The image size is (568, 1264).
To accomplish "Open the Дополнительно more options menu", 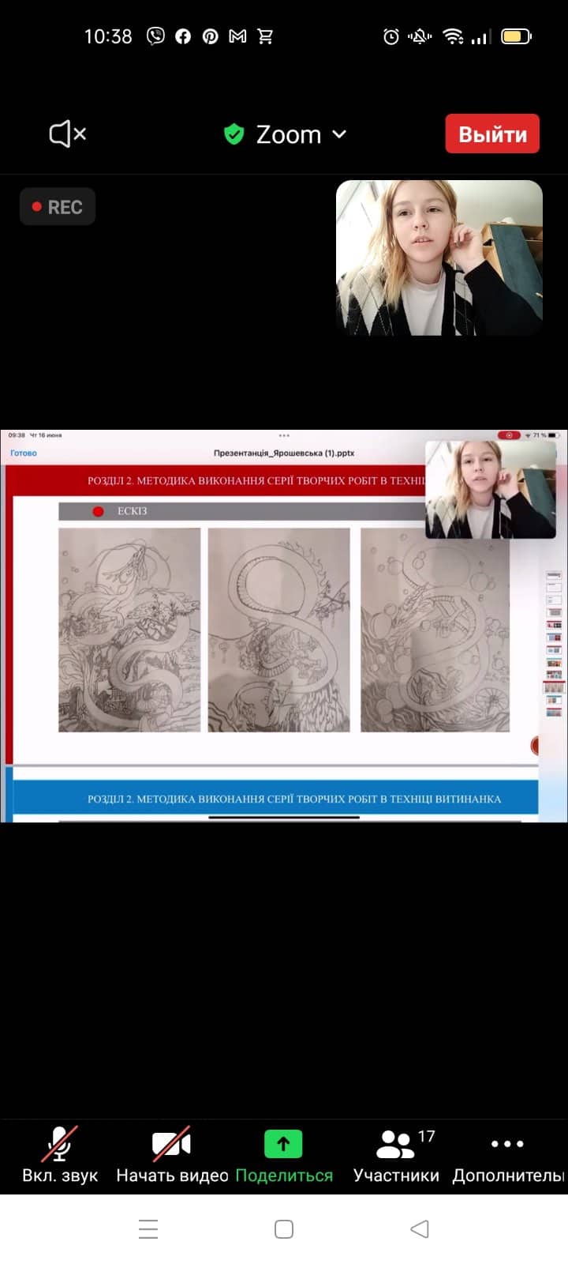I will (x=507, y=1155).
